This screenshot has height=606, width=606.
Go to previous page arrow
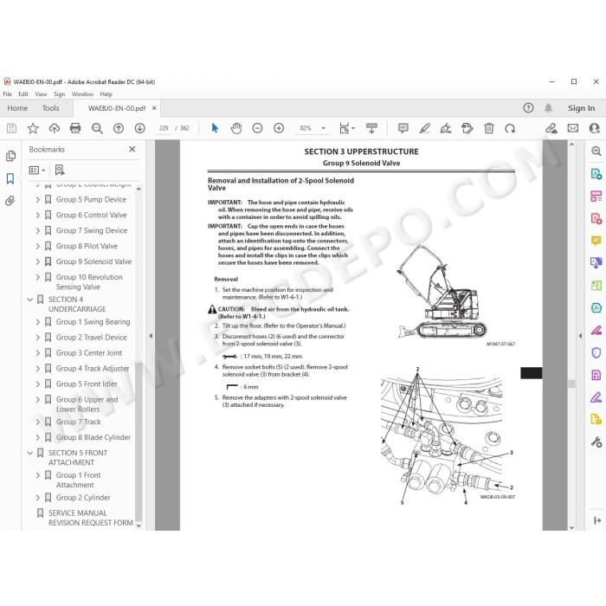[119, 128]
